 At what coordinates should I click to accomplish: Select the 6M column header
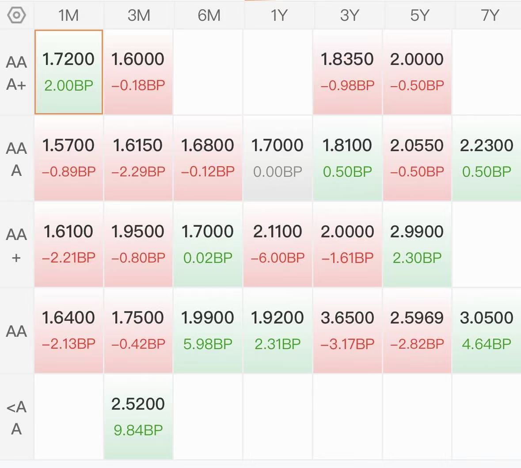[209, 15]
